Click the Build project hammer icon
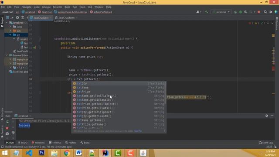279x157 pixels. pyautogui.click(x=206, y=12)
